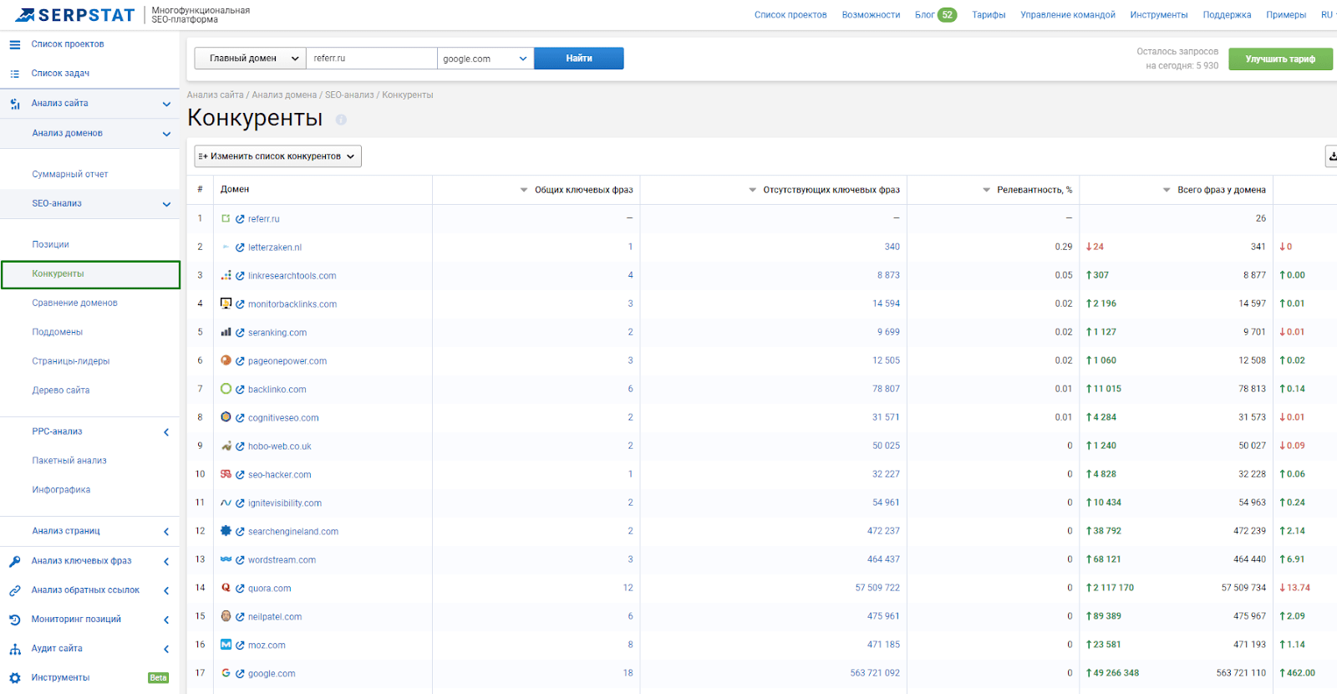Image resolution: width=1337 pixels, height=694 pixels.
Task: Click the Улучшить тариф button
Action: coord(1280,59)
